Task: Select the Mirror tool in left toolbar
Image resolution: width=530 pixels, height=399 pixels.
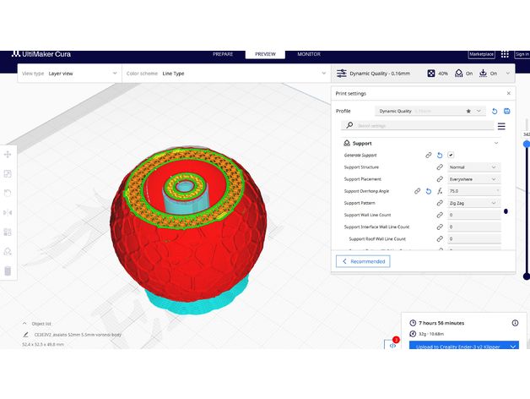Action: (x=8, y=212)
